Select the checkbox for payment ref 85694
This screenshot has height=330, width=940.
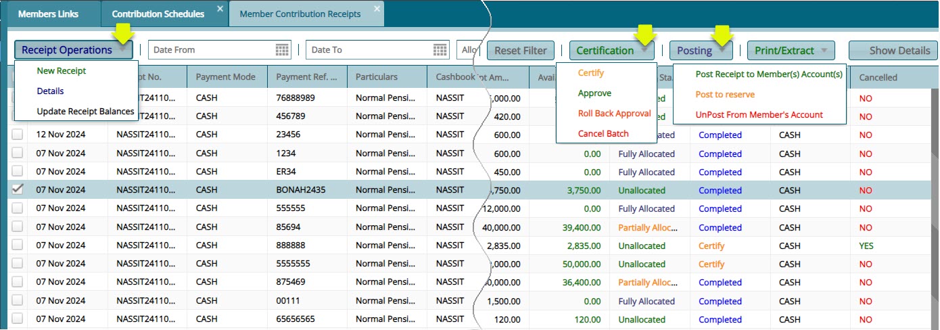coord(18,227)
